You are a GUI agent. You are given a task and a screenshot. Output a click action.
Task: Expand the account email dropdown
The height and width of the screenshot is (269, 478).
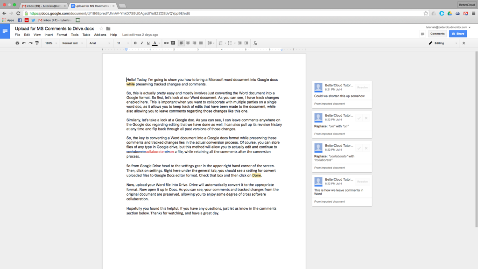[470, 28]
